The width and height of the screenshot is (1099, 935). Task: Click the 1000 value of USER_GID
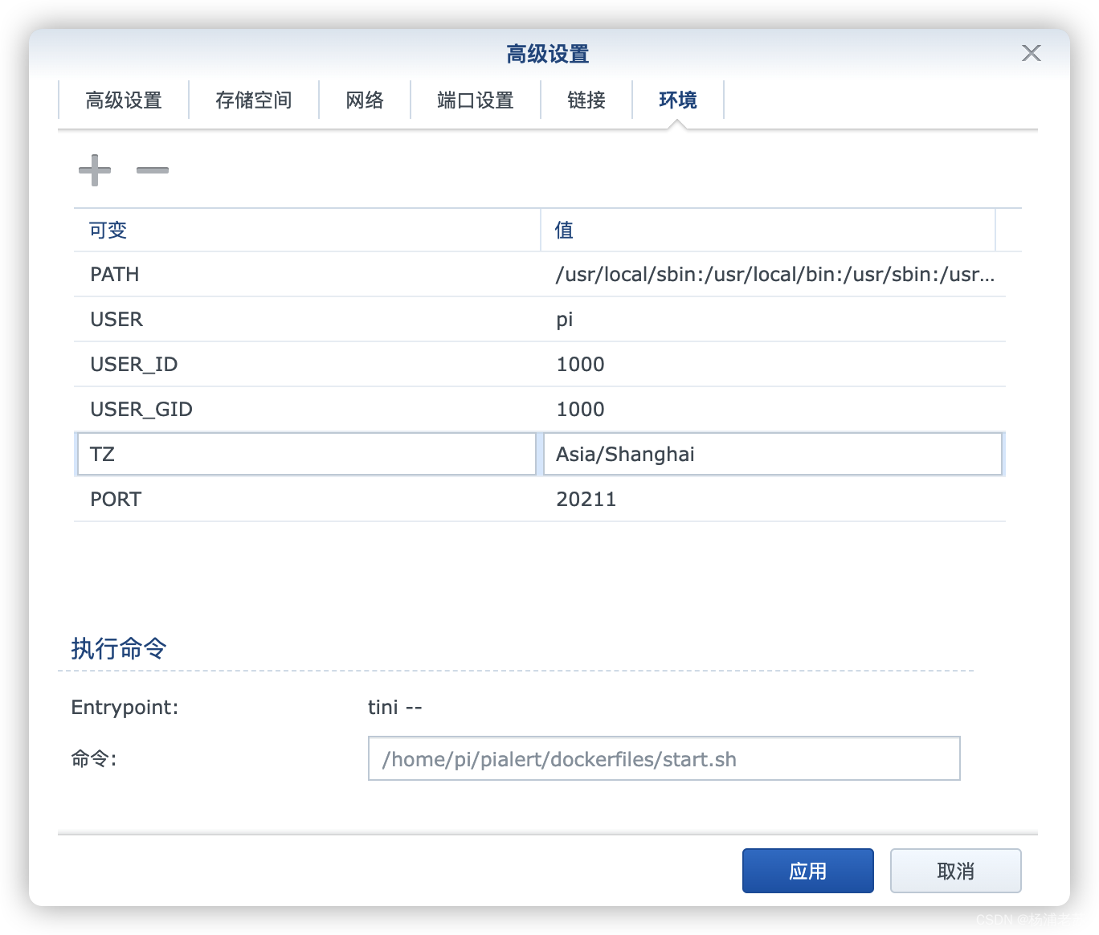[580, 409]
